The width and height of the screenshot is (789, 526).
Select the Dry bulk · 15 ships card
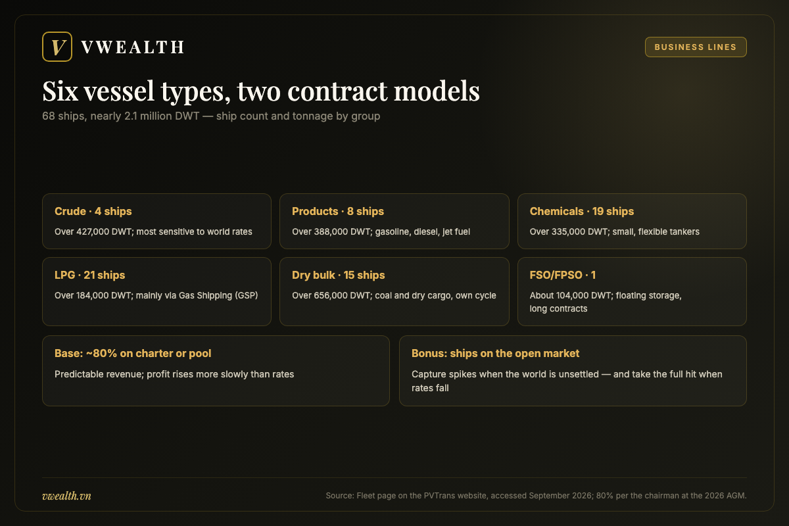394,291
